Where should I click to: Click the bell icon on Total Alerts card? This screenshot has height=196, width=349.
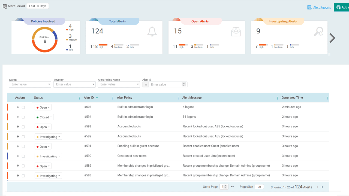[x=152, y=31]
